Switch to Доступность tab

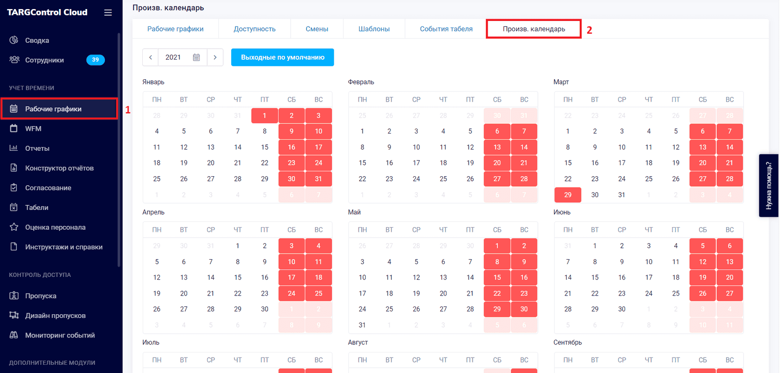[255, 29]
